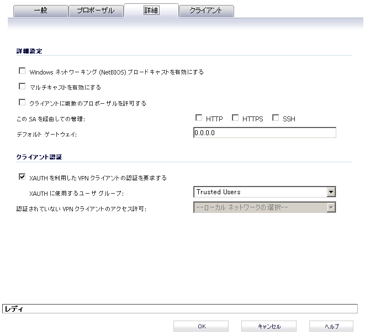Switch to the 一般 tab
Viewport: 365px width, 336px height.
[x=41, y=10]
